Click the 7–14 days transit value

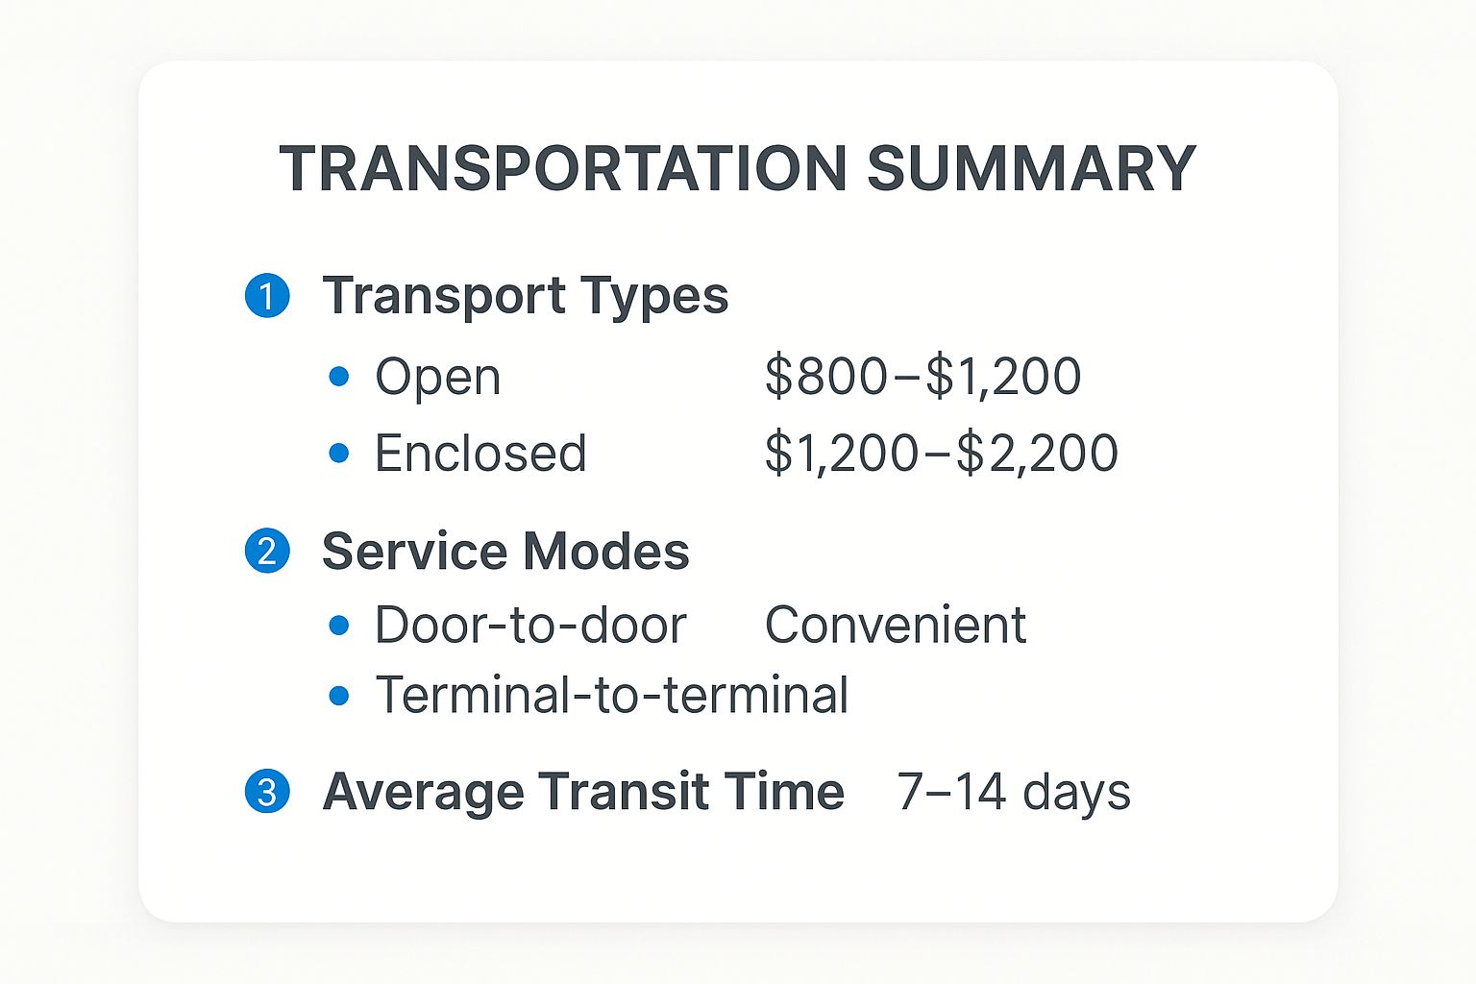pyautogui.click(x=1014, y=792)
